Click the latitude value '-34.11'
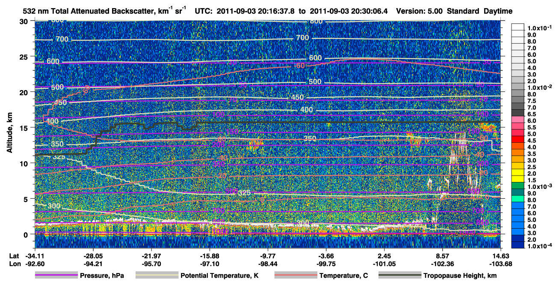The height and width of the screenshot is (285, 556). coord(35,256)
